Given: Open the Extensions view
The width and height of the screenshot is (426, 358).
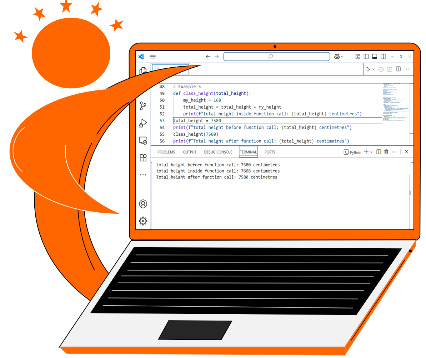Looking at the screenshot, I should [143, 158].
